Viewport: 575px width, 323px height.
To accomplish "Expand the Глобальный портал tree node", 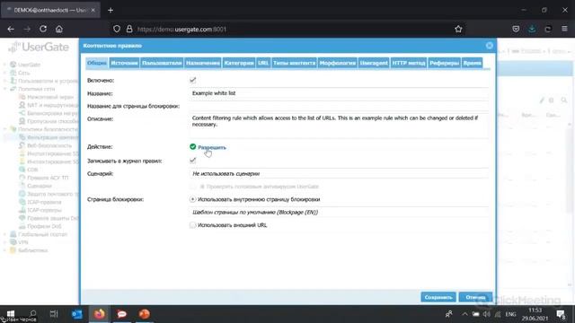I will tap(4, 234).
